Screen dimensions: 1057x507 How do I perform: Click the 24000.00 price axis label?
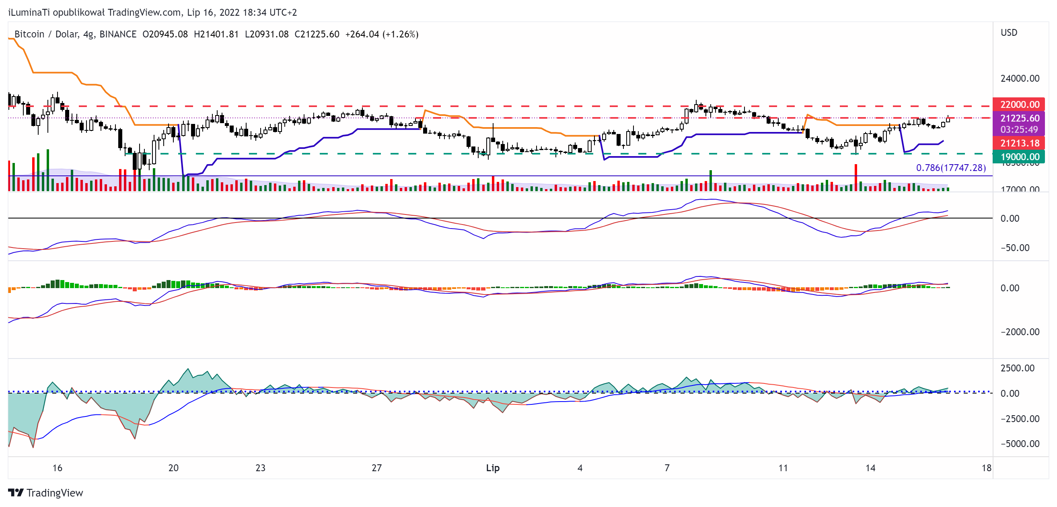click(1020, 78)
